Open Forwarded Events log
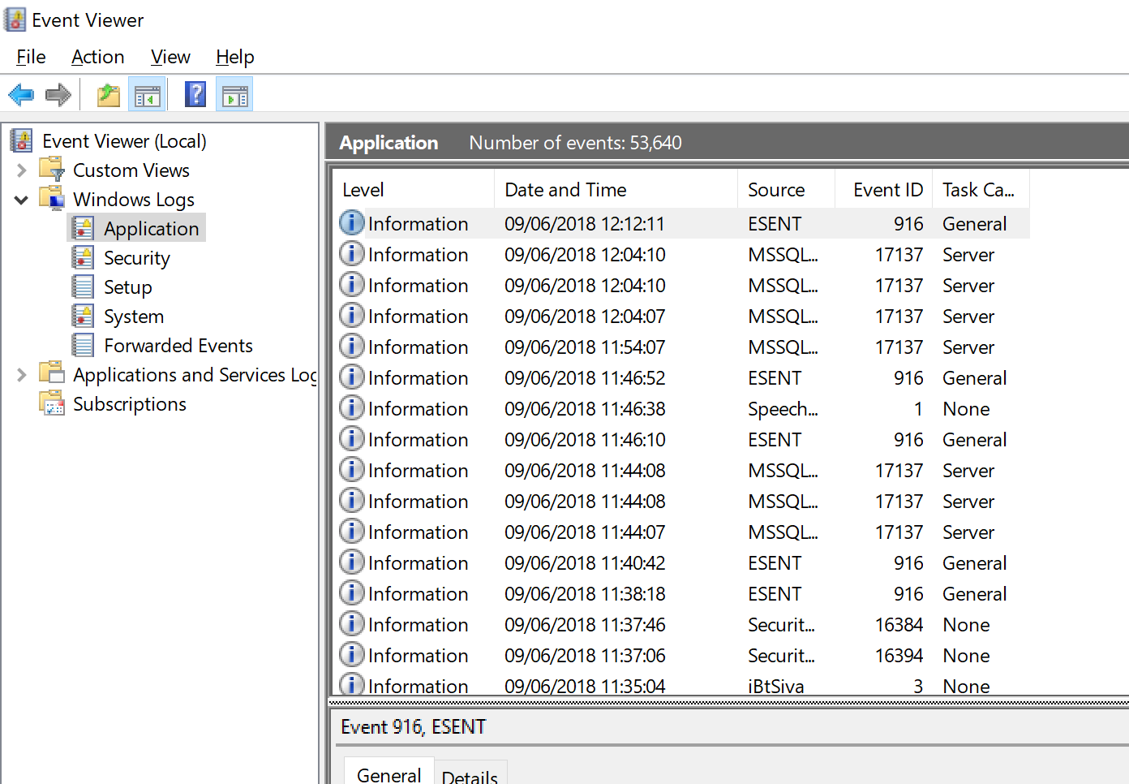 pyautogui.click(x=178, y=346)
